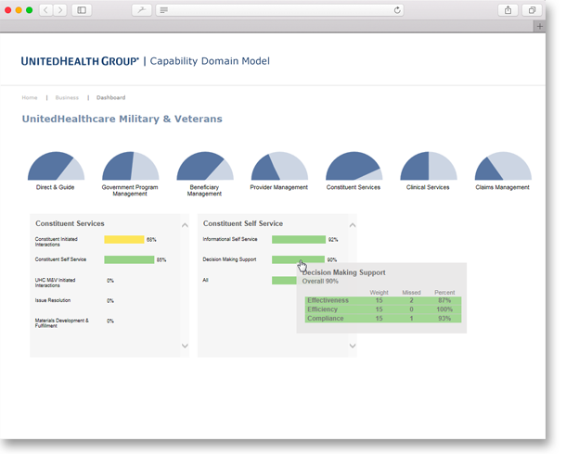Viewport: 566px width, 454px height.
Task: Click the Constituent Self Service row label
Action: click(x=60, y=259)
